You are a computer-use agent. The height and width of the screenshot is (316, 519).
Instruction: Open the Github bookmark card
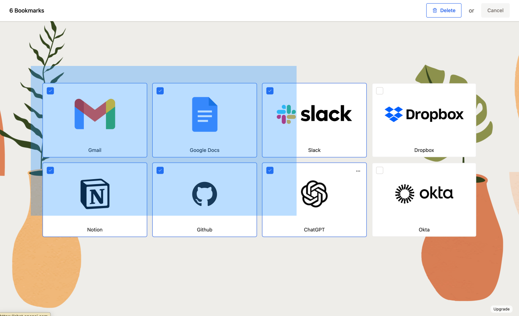tap(204, 200)
